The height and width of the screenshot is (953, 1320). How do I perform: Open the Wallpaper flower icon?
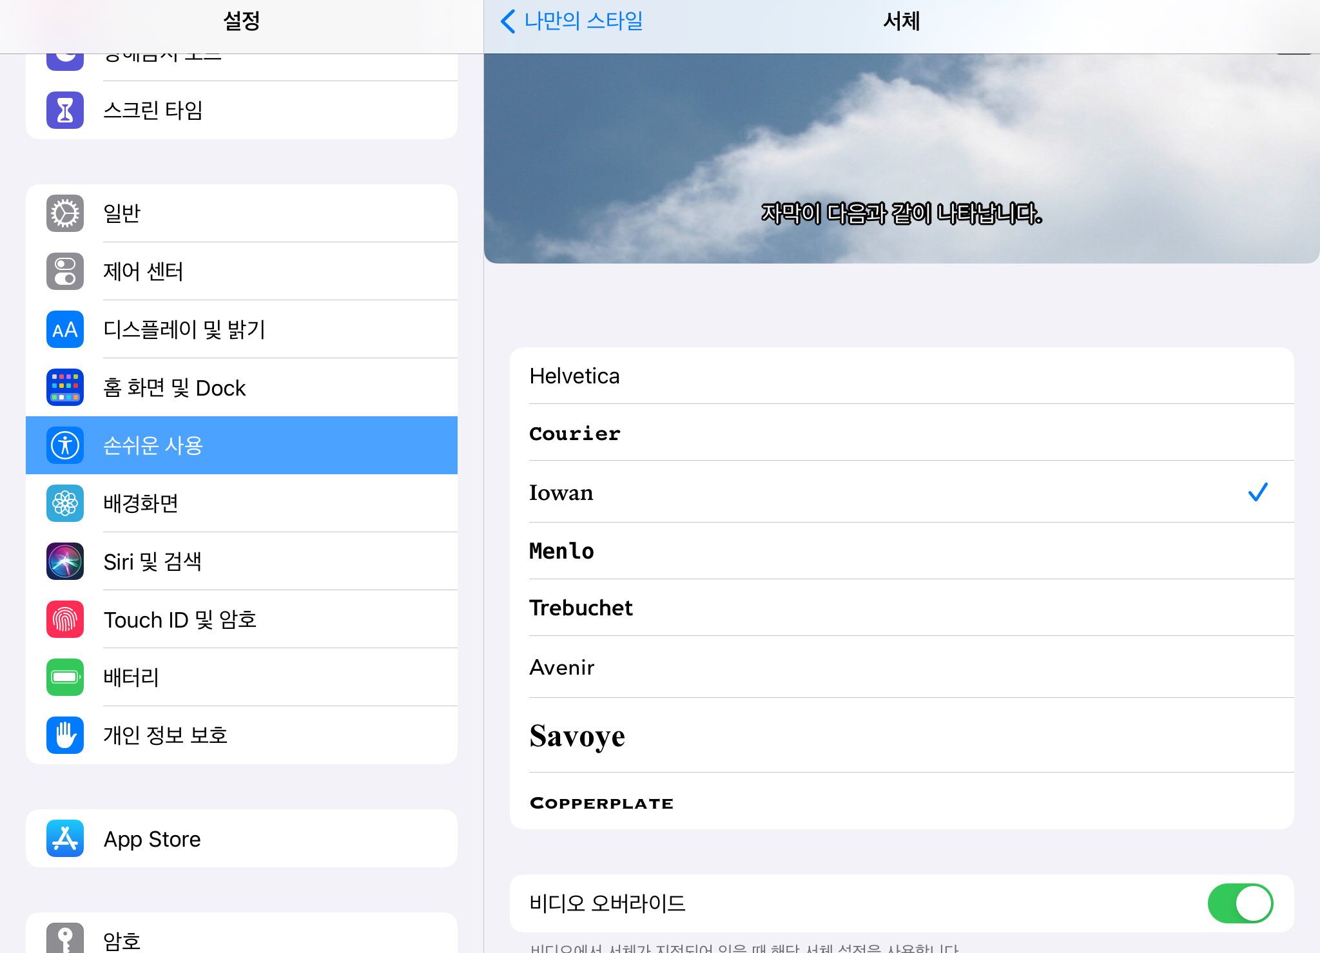(x=65, y=503)
